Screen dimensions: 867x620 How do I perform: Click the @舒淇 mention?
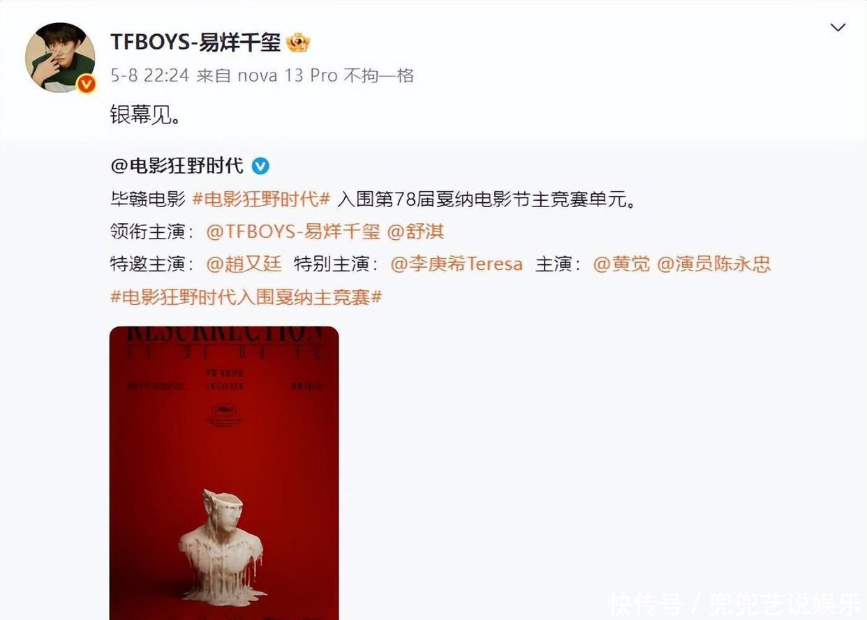point(415,232)
